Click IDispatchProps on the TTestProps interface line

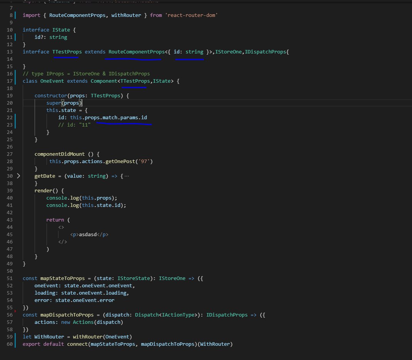point(266,52)
